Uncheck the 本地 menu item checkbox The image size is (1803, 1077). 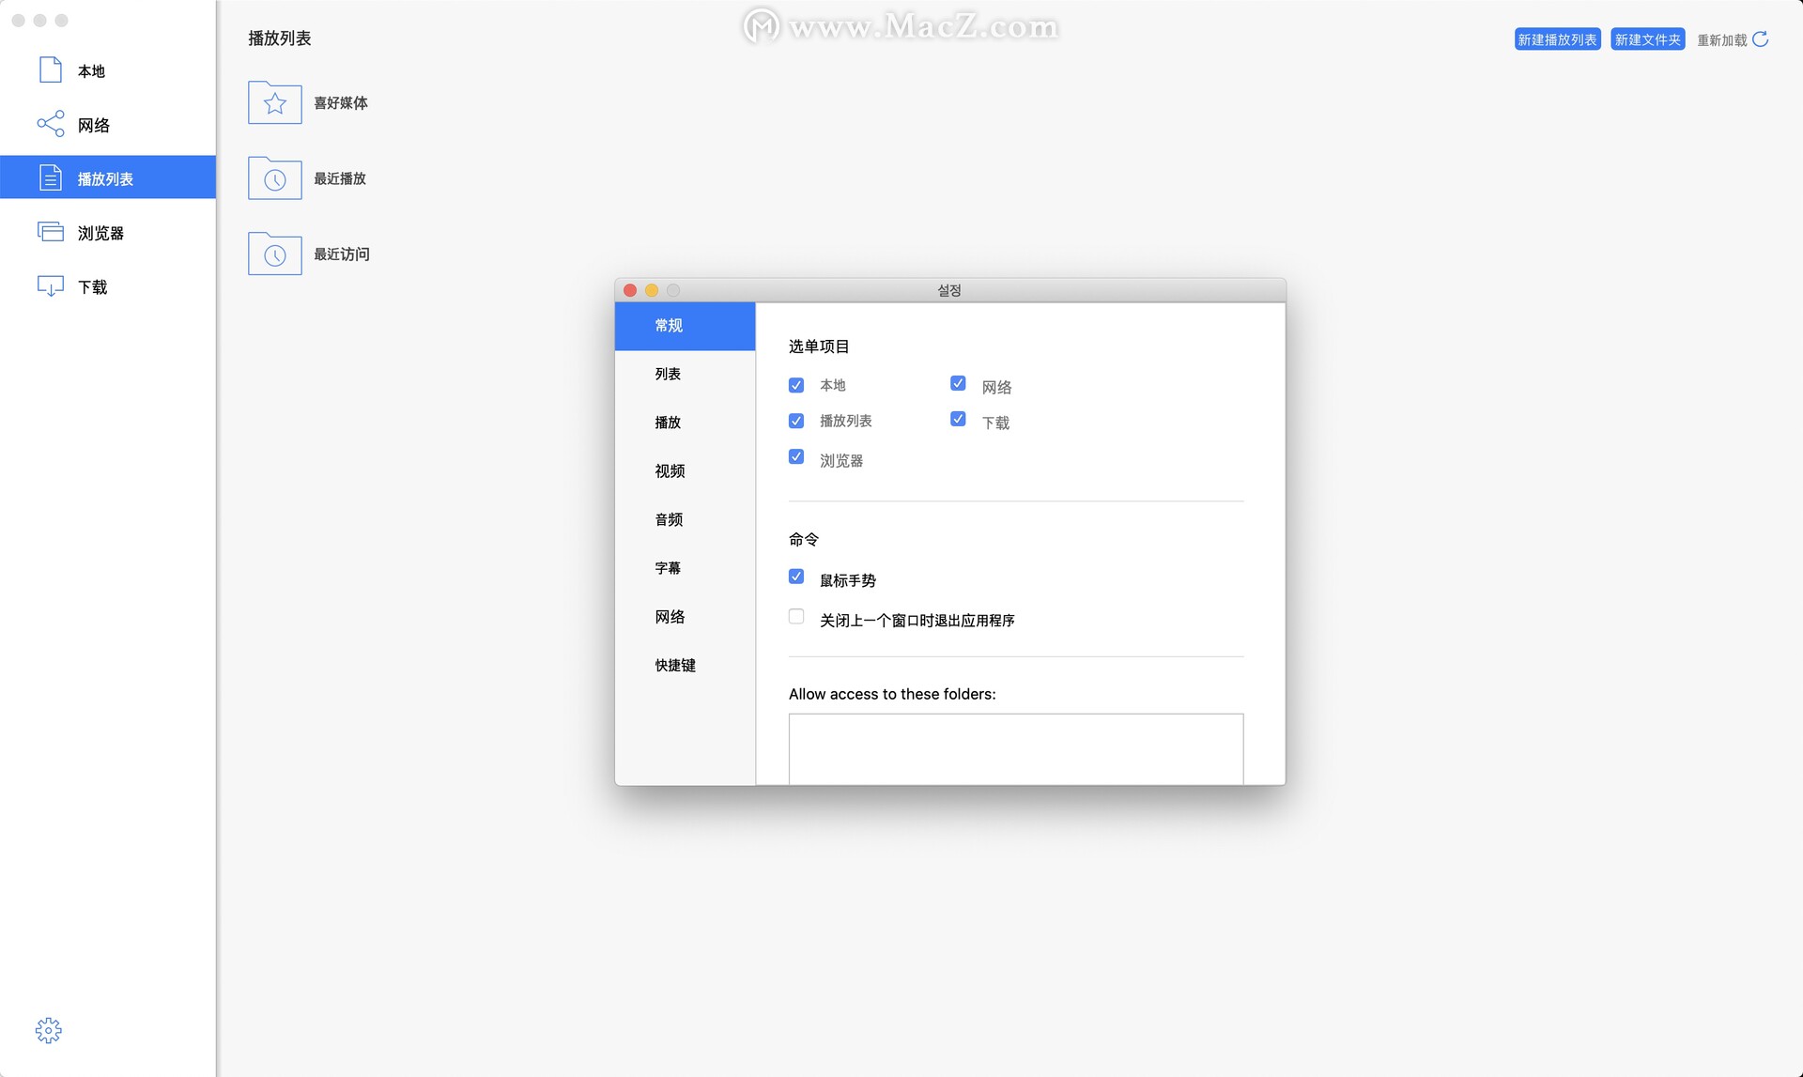tap(796, 385)
